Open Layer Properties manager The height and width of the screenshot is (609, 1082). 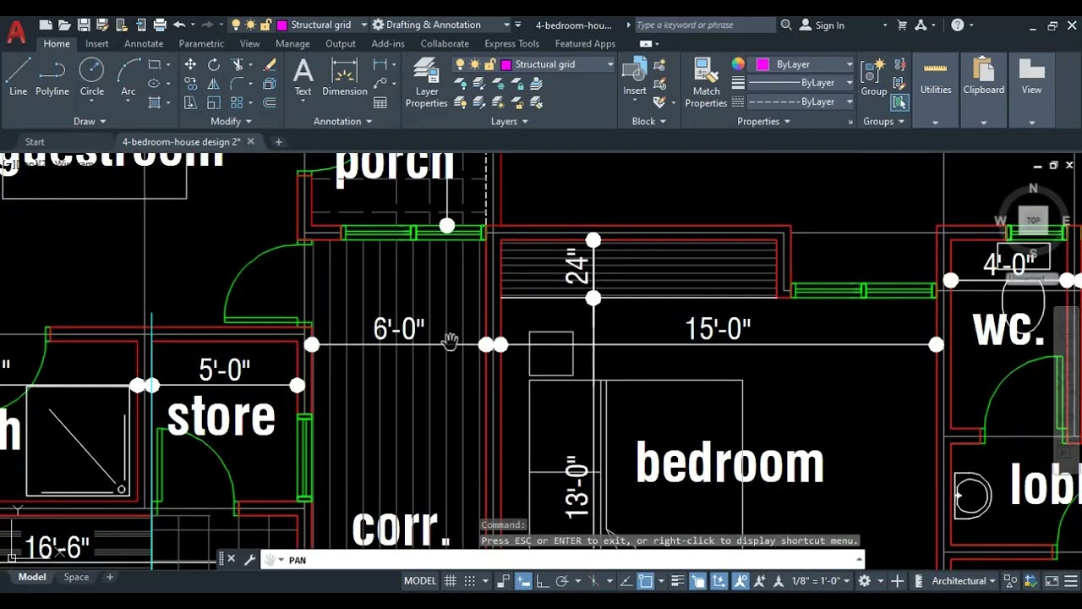426,83
